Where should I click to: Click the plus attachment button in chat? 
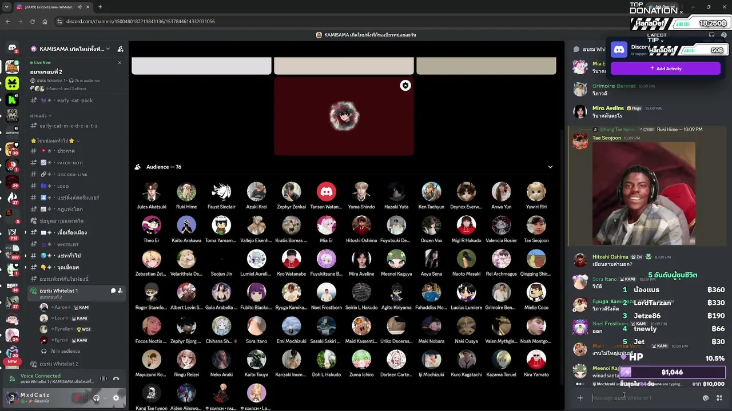click(580, 398)
